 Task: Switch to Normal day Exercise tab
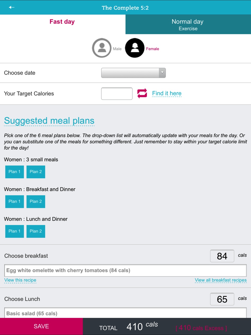(x=188, y=25)
